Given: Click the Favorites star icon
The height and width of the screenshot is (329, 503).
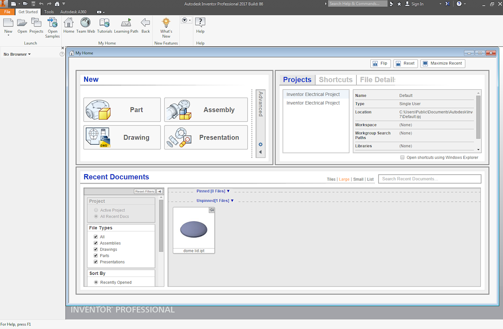Looking at the screenshot, I should [399, 4].
